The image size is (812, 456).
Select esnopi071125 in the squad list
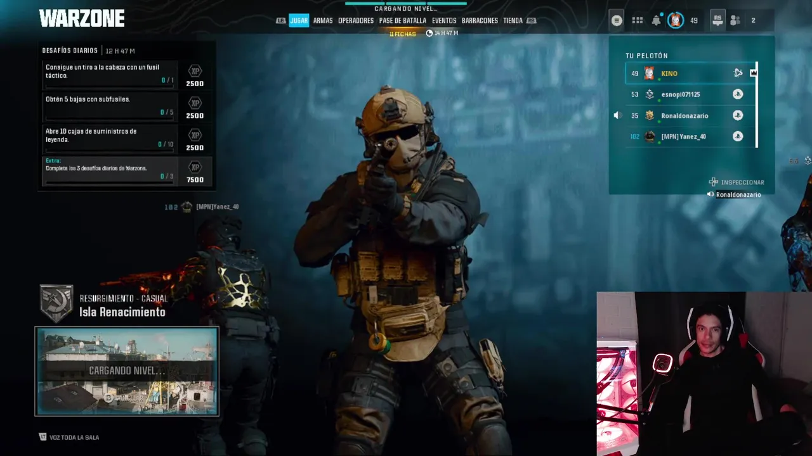coord(690,94)
